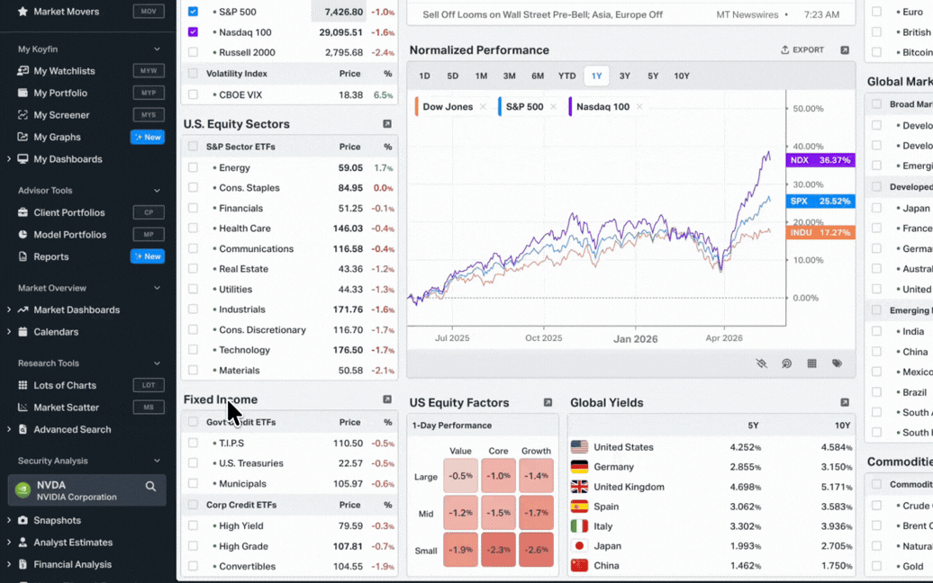Expand Normalized Performance panel via arrow icon
933x583 pixels.
845,49
